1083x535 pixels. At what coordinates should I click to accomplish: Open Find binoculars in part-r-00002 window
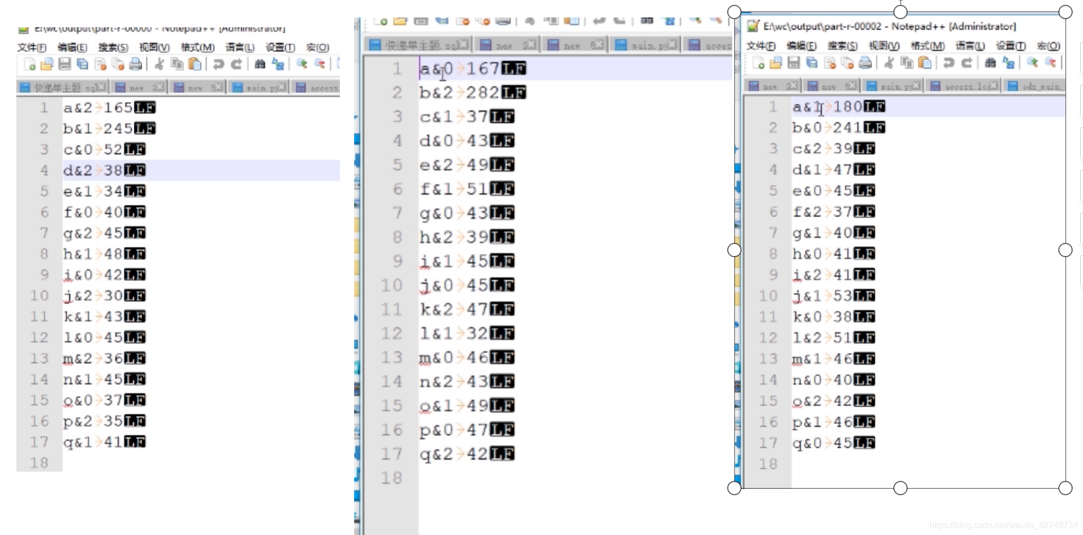(x=990, y=63)
